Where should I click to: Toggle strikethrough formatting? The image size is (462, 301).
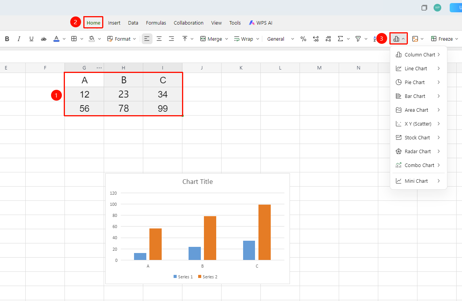pyautogui.click(x=44, y=39)
